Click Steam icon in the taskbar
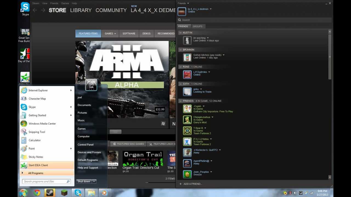The image size is (351, 197). point(50,193)
